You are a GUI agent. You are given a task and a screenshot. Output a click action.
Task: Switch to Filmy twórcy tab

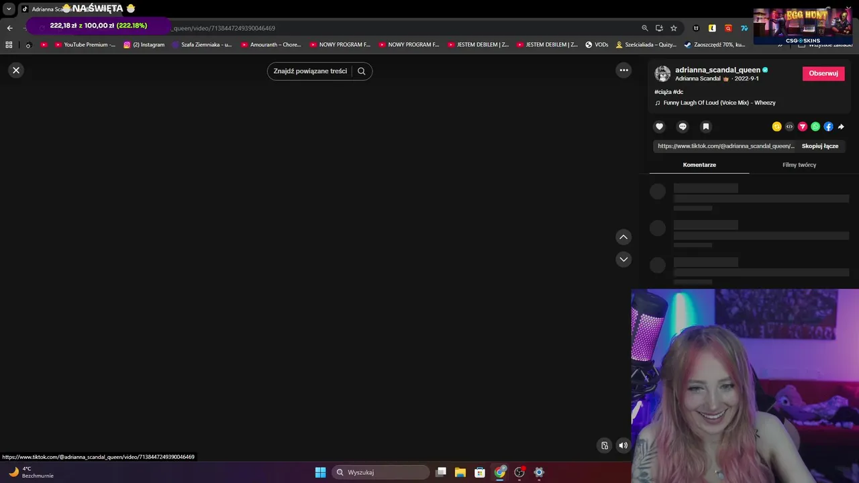pyautogui.click(x=799, y=165)
